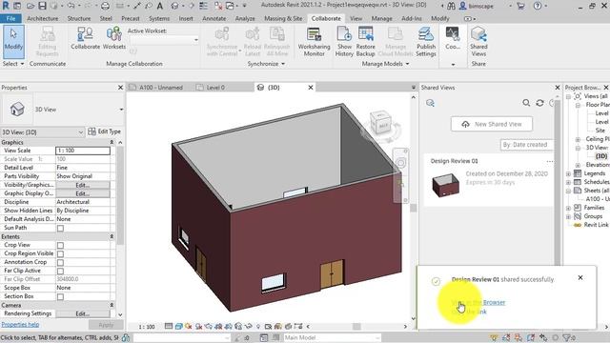
Task: Print using quick access toolbar icon
Action: (x=105, y=6)
